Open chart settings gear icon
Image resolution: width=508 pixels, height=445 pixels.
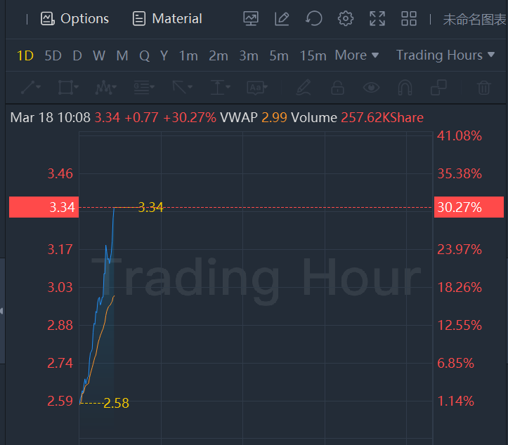[x=346, y=19]
